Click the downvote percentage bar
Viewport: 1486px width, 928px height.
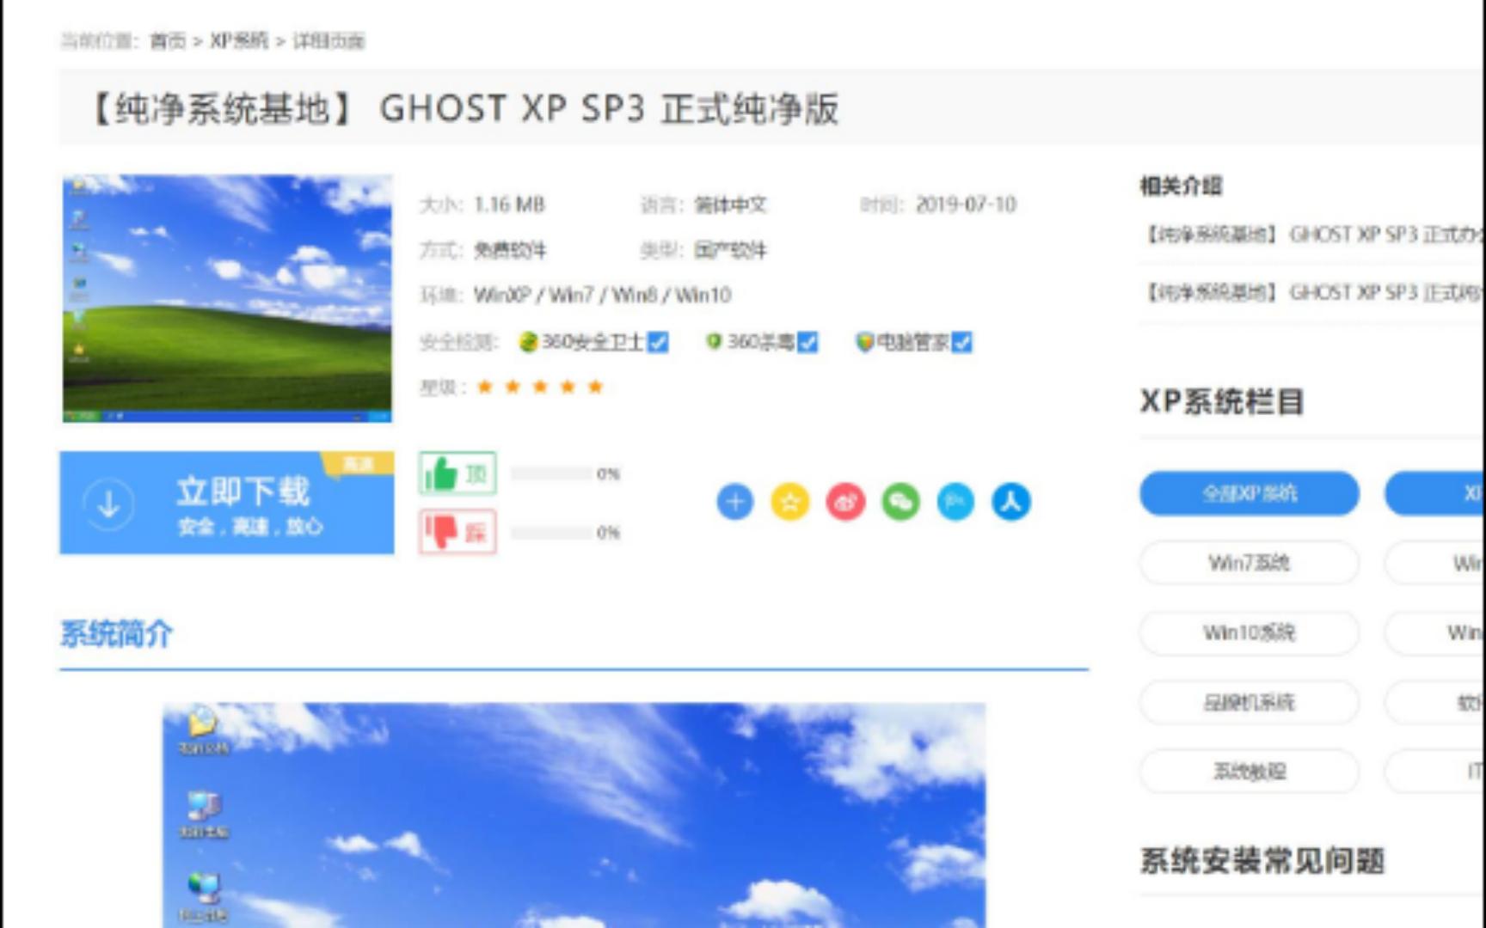(x=551, y=533)
